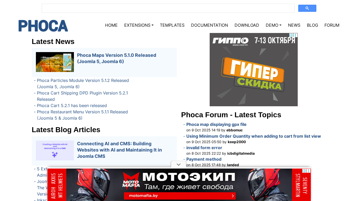The width and height of the screenshot is (358, 201).
Task: Open ad options menu on Гиппо ad
Action: [296, 35]
